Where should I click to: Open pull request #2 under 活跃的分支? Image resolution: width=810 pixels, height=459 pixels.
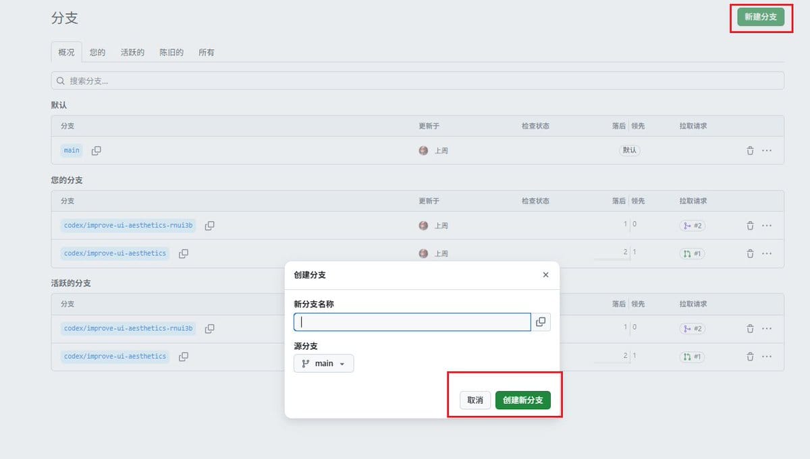coord(693,328)
